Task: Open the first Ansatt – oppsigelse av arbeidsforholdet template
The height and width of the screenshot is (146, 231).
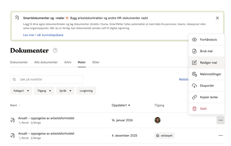Action: point(46,118)
